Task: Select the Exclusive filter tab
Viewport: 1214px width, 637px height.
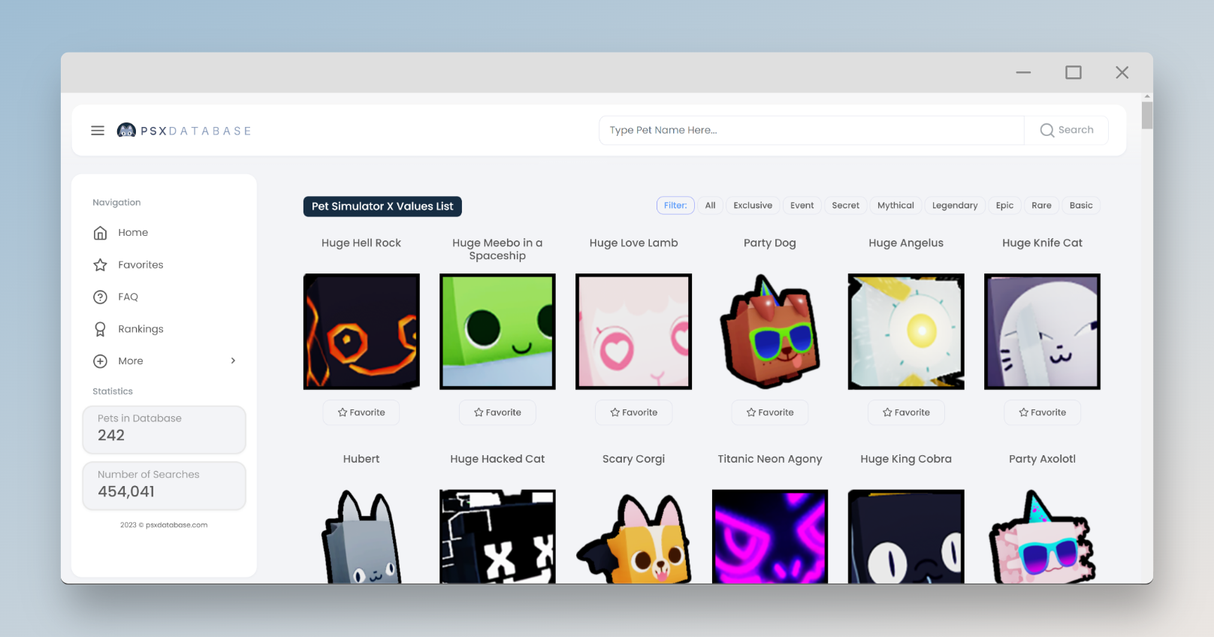Action: (753, 205)
